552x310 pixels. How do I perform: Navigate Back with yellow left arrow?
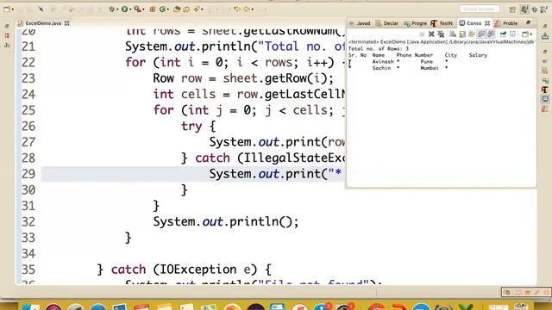[237, 9]
